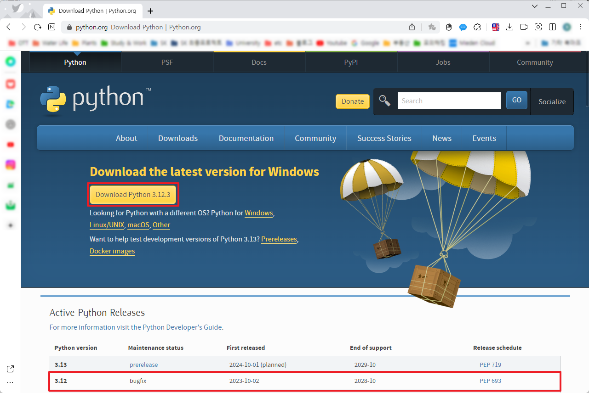Open the profile avatar menu
This screenshot has height=393, width=589.
567,27
